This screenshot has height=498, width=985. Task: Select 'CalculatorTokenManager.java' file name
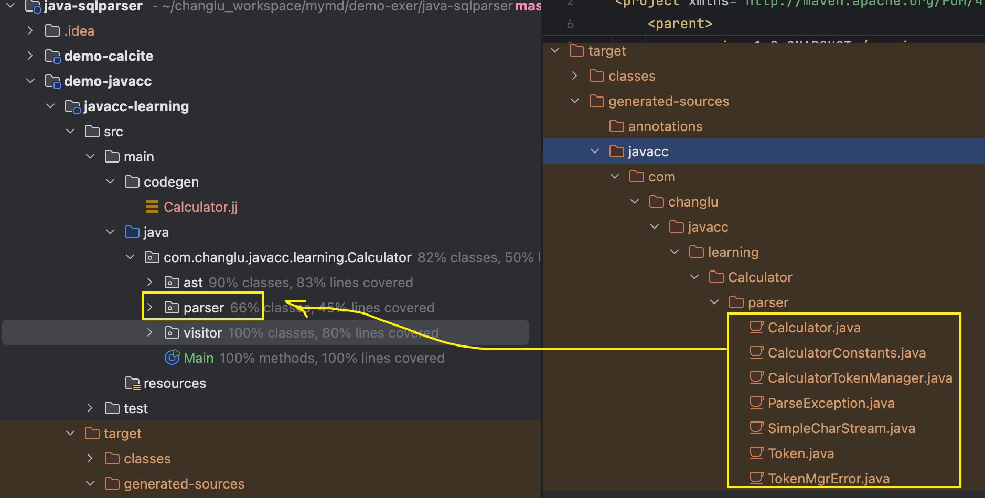[860, 378]
